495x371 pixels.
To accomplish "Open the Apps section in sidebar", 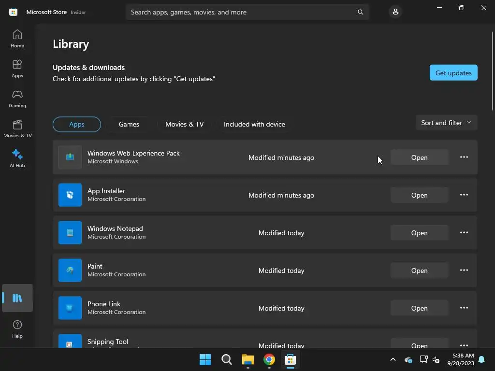I will point(17,69).
